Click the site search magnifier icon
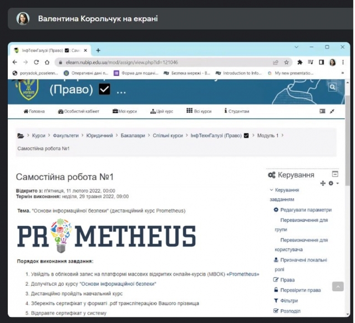Image resolution: width=355 pixels, height=323 pixels. (x=332, y=87)
